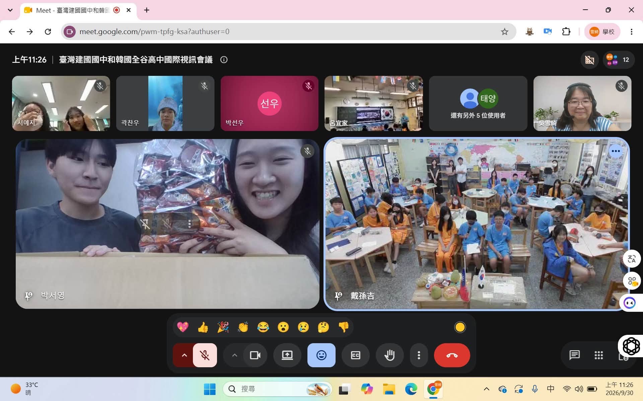The width and height of the screenshot is (643, 401).
Task: Unpin 박서영 tile using the hover pin icon
Action: coord(145,224)
